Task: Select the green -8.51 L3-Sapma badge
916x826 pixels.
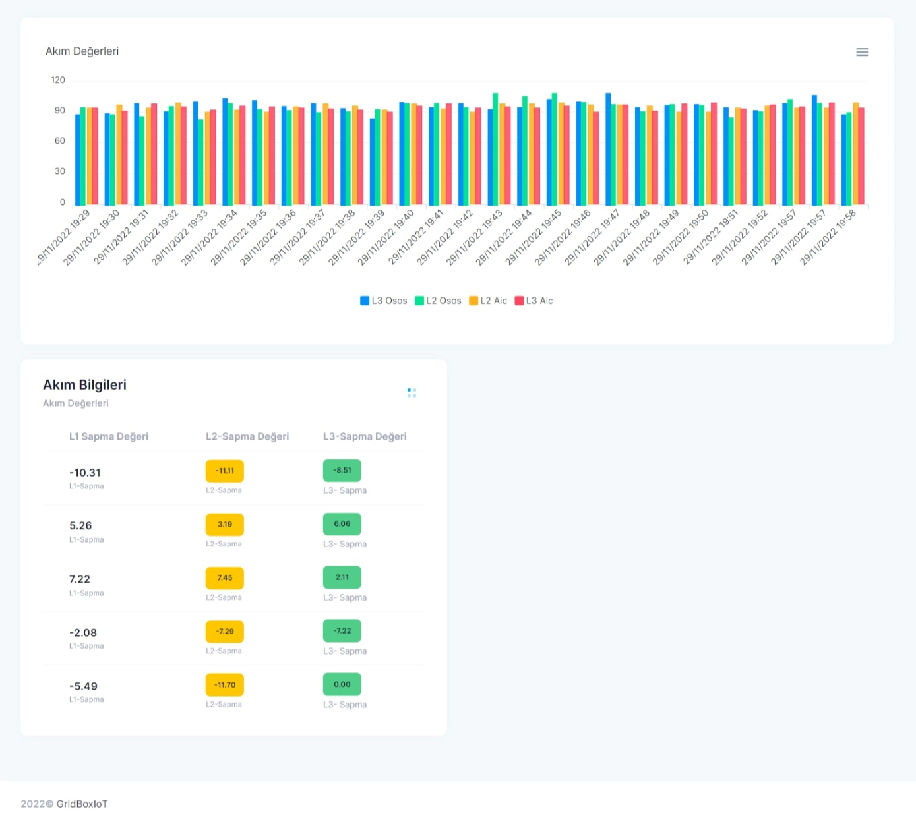Action: (342, 470)
